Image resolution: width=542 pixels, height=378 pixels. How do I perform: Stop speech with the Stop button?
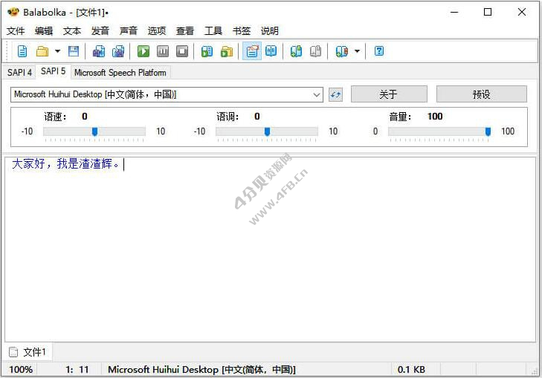click(x=182, y=51)
